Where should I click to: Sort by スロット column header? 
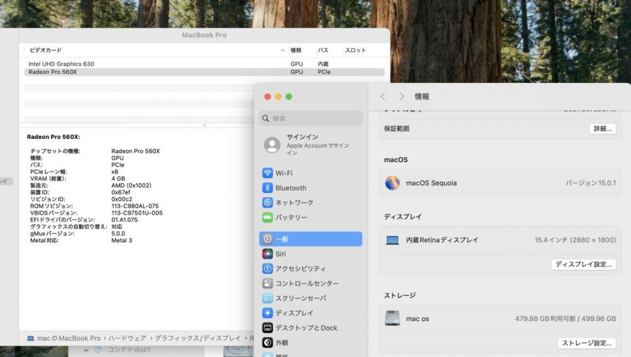point(355,50)
